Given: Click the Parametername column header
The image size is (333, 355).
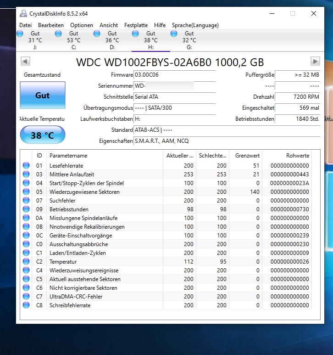Looking at the screenshot, I should [x=105, y=156].
